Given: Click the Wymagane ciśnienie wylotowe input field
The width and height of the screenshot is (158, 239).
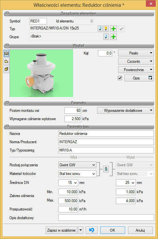Looking at the screenshot, I should coord(73,119).
